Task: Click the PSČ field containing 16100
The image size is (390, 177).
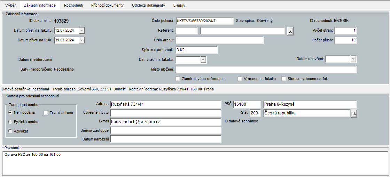Action: tap(247, 104)
